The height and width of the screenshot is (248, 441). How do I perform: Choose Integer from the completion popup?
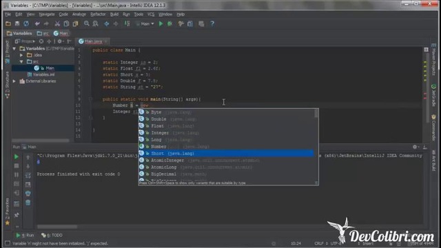(227, 133)
